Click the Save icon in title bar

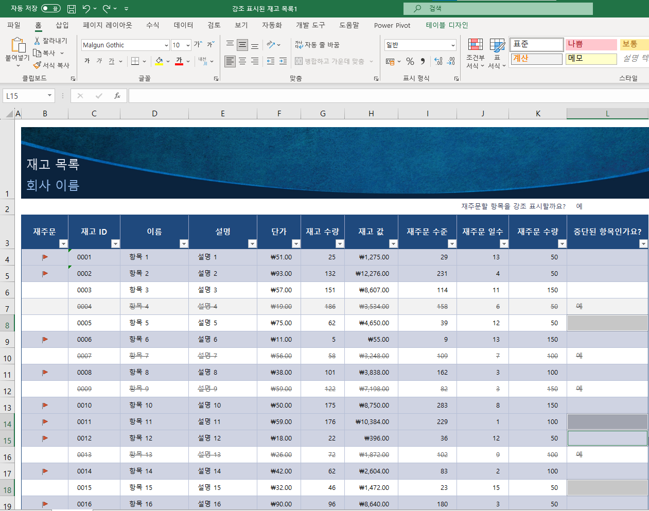[72, 9]
